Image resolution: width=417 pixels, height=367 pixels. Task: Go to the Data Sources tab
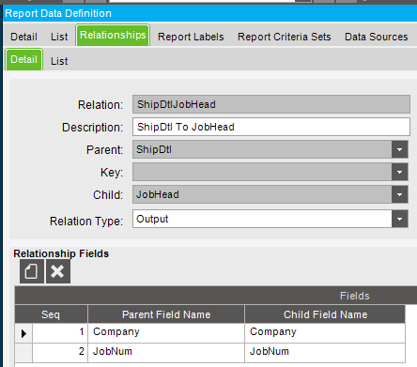pyautogui.click(x=377, y=37)
